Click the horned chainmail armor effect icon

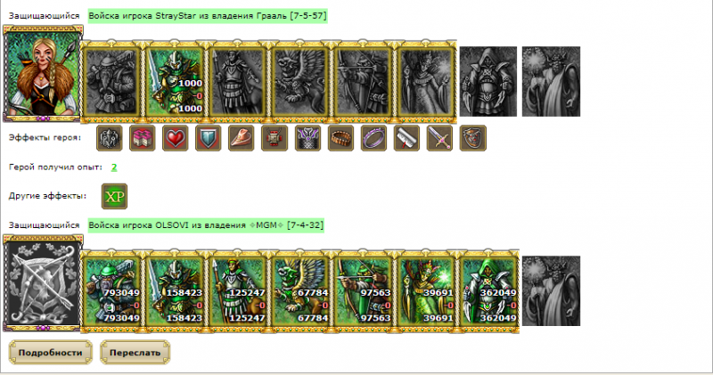point(307,138)
